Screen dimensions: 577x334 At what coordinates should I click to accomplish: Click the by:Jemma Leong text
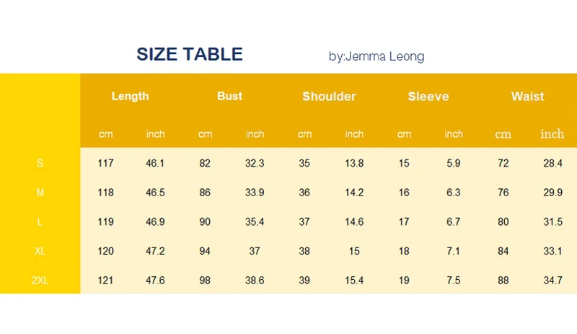376,56
